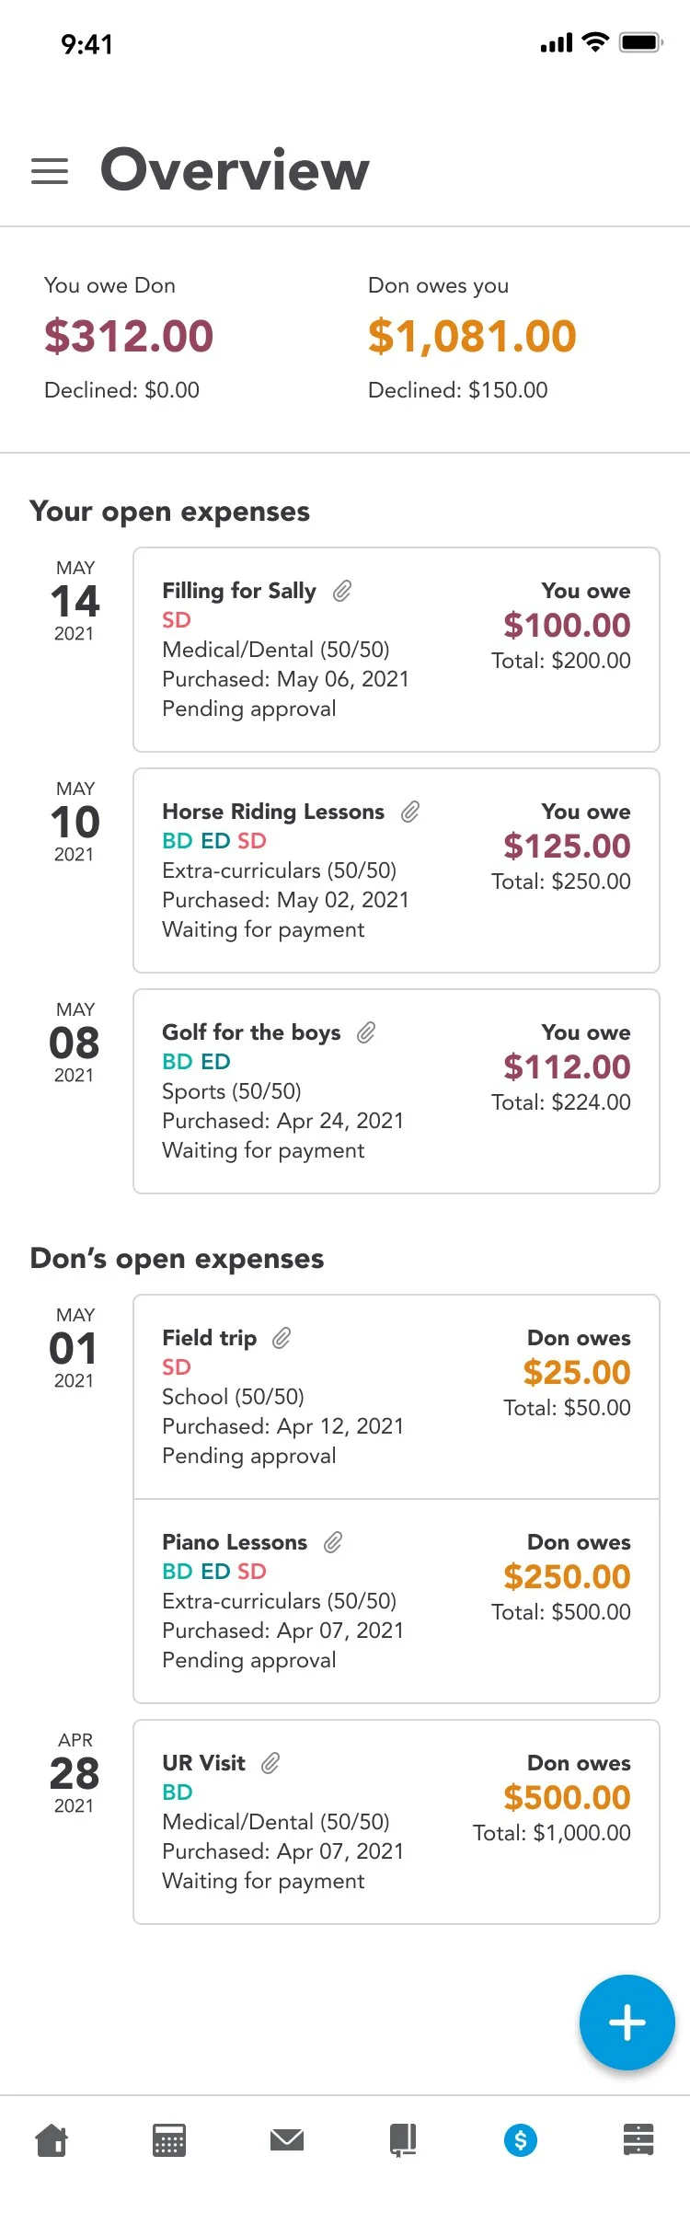This screenshot has height=2236, width=690.
Task: Open the Calendar from the bottom navigation
Action: [169, 2139]
